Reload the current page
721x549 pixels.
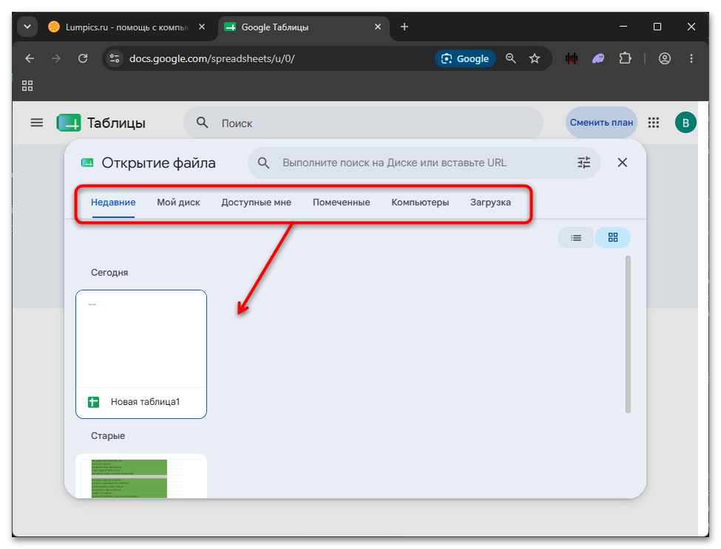(x=83, y=58)
